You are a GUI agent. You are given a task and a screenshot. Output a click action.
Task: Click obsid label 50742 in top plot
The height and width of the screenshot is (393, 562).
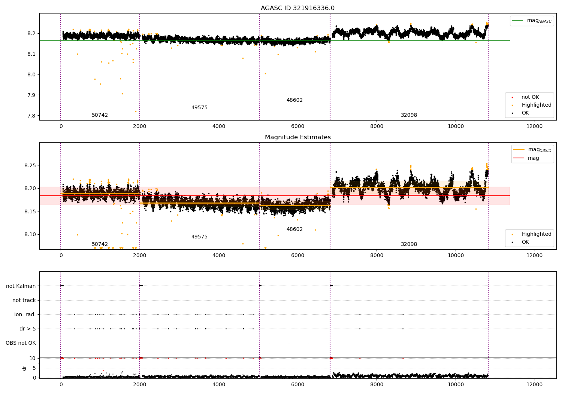[x=100, y=115]
